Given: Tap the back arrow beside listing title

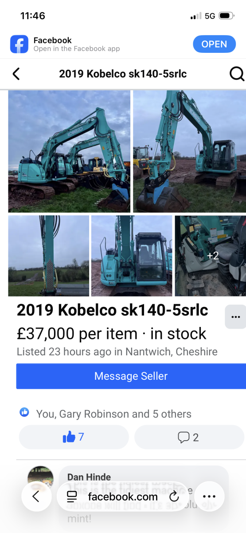Looking at the screenshot, I should tap(16, 74).
